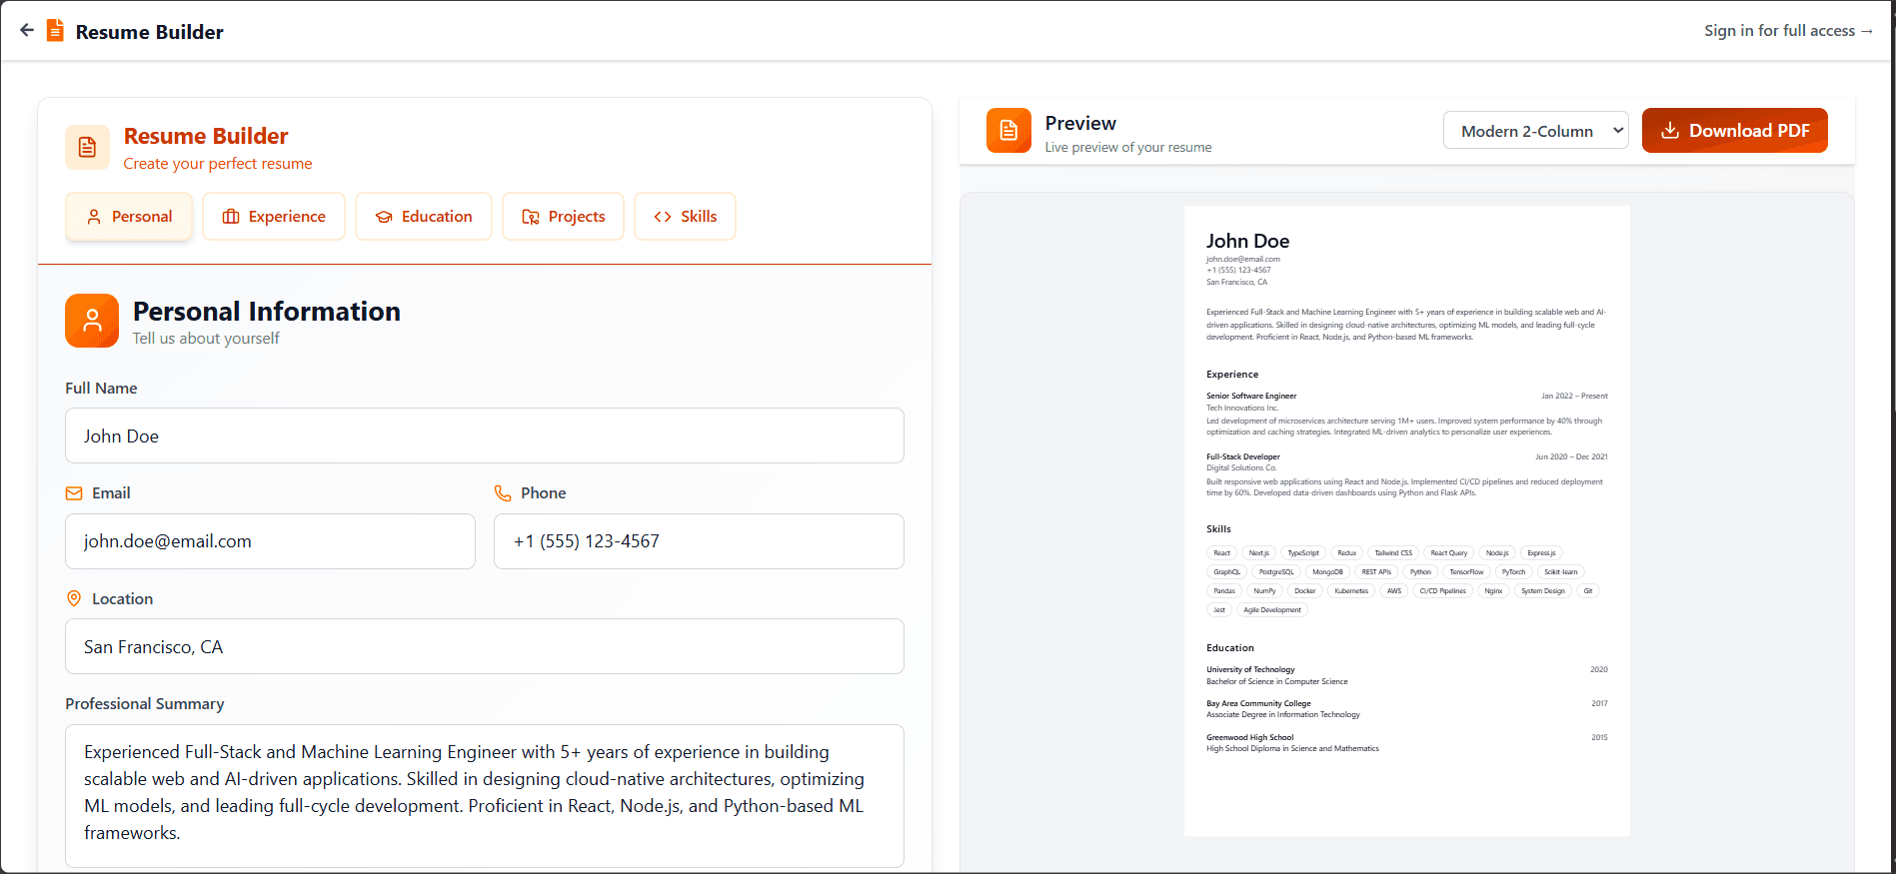Click the phone icon next to Phone label
Image resolution: width=1896 pixels, height=874 pixels.
coord(503,493)
